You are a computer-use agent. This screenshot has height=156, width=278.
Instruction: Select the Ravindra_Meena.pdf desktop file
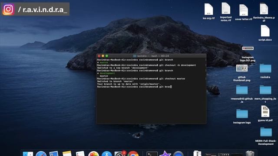tap(264, 13)
